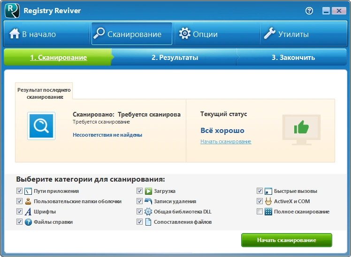
Task: Toggle the Пользовательские папки оболочки checkbox
Action: (20, 201)
